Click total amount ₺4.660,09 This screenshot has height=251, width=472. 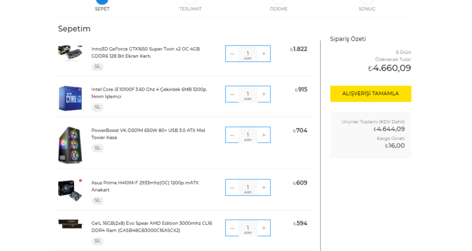(x=390, y=68)
